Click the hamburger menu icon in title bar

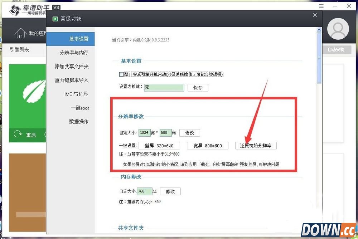(x=321, y=6)
